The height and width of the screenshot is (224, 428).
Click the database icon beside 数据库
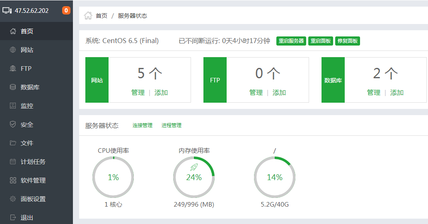tap(13, 87)
